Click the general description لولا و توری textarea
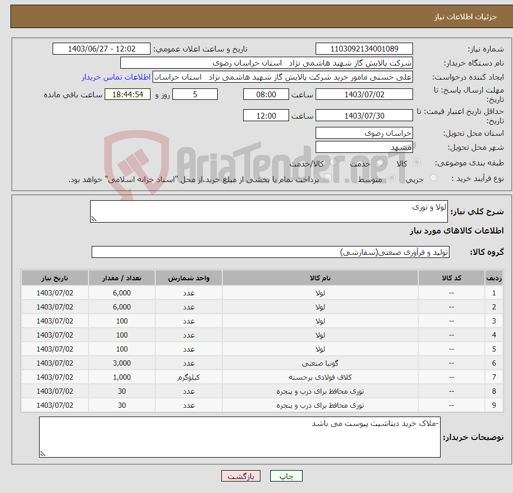This screenshot has height=493, width=513. coord(269,211)
